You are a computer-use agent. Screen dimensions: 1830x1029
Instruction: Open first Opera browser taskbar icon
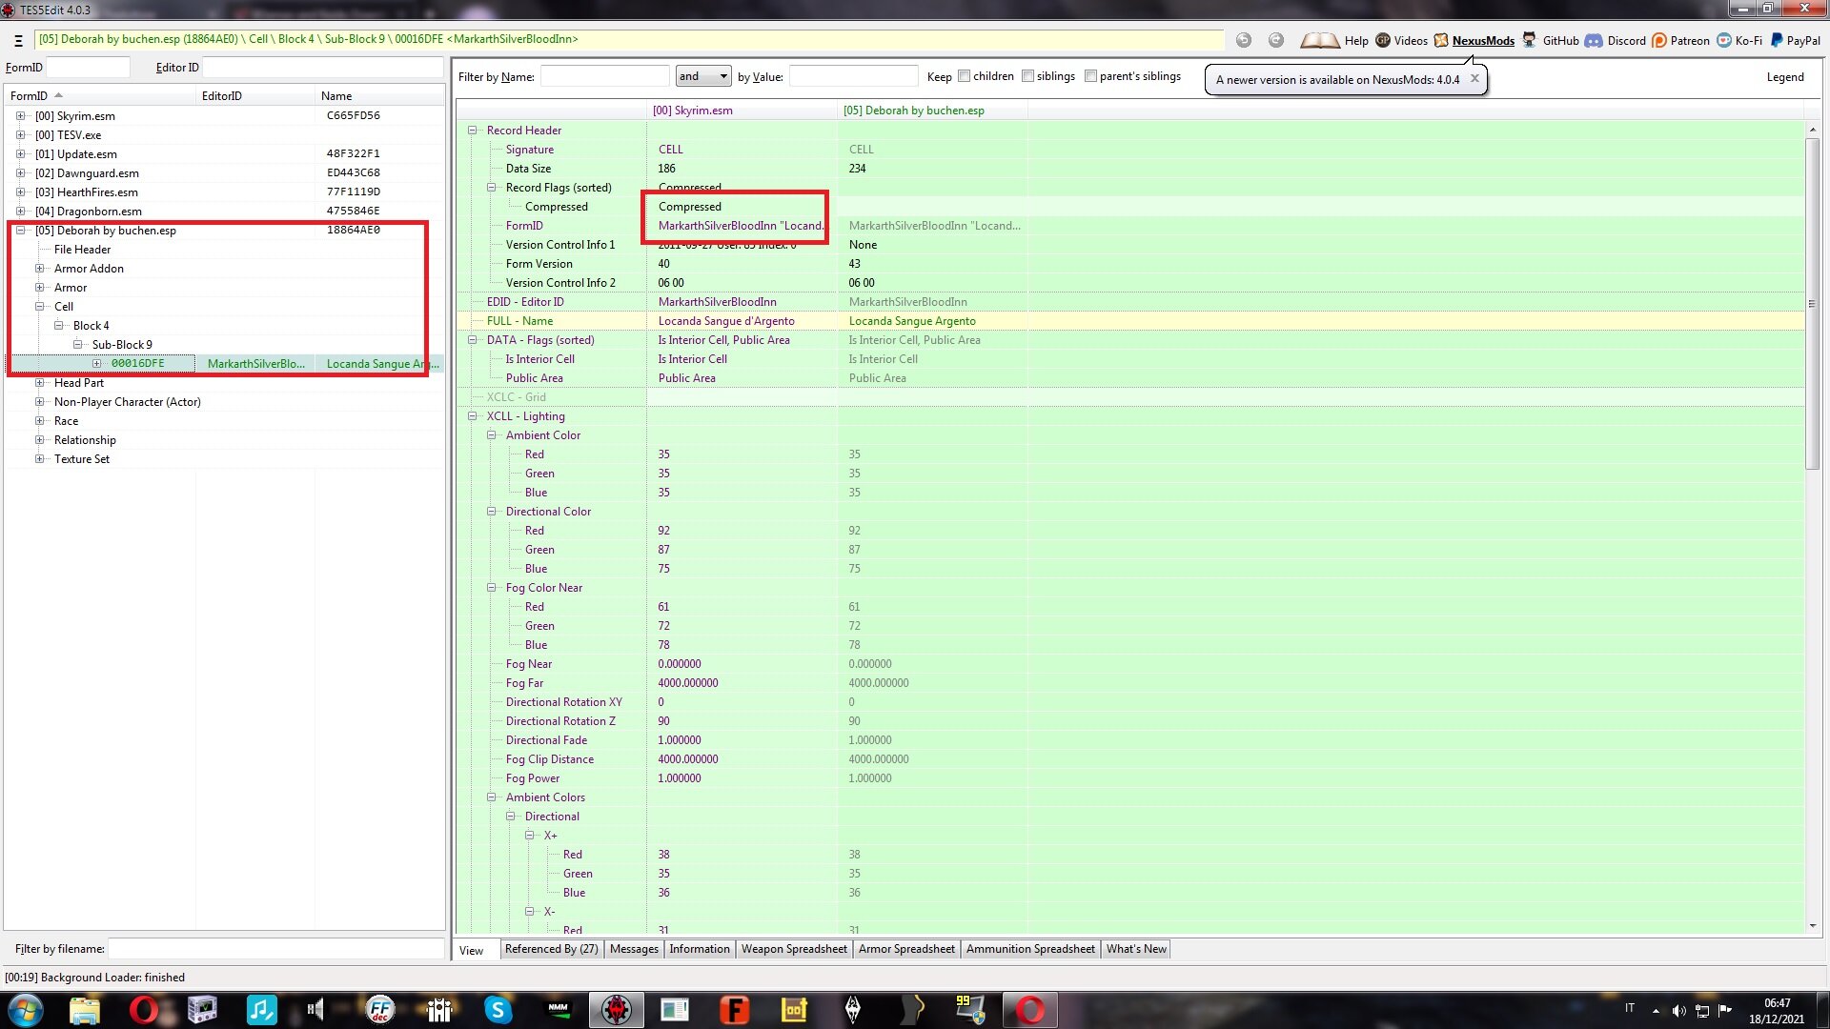pyautogui.click(x=143, y=1010)
